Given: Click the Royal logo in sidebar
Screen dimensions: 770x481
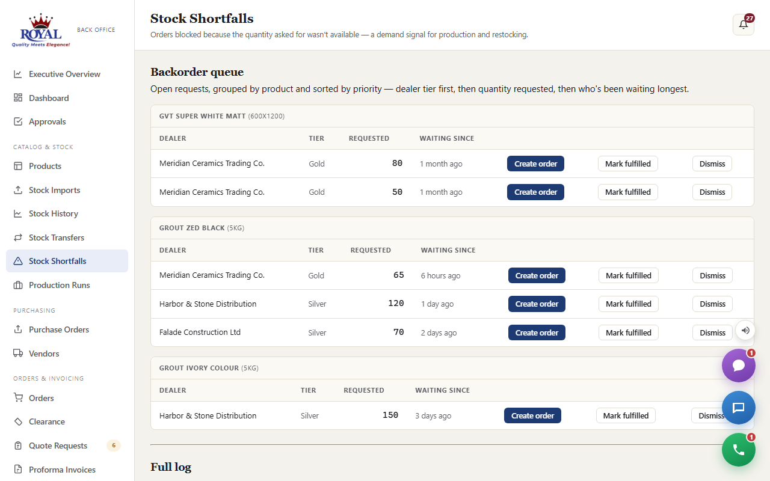Looking at the screenshot, I should coord(41,31).
